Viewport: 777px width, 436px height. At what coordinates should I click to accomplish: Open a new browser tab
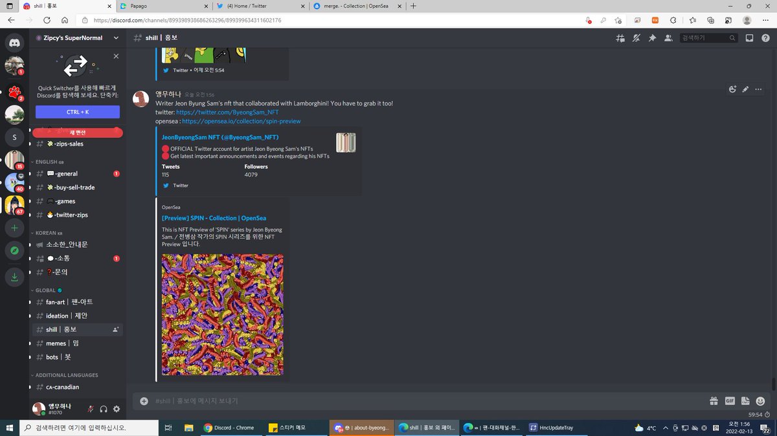[413, 6]
